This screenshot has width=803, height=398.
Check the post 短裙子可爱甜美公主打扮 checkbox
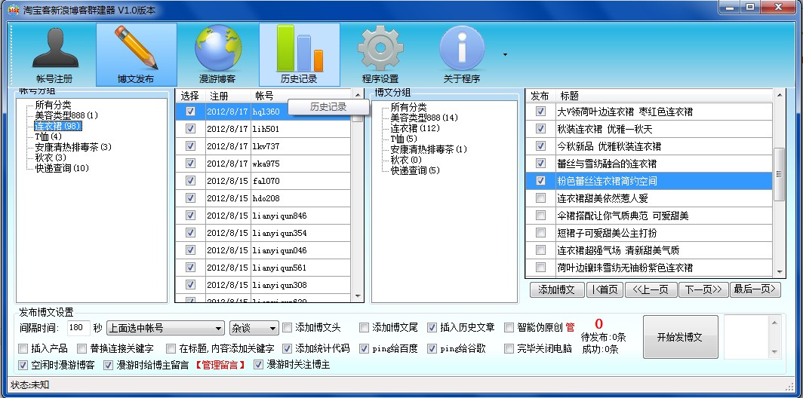pyautogui.click(x=540, y=233)
